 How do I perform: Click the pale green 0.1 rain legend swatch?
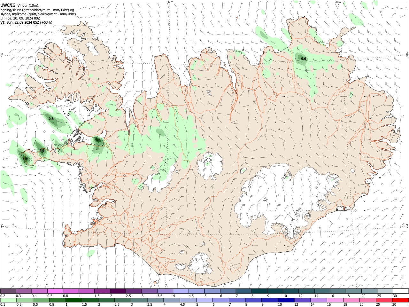tap(8, 300)
